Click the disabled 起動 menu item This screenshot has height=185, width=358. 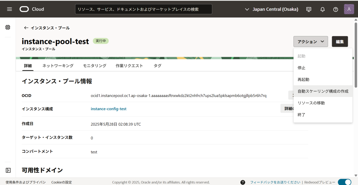pos(323,56)
